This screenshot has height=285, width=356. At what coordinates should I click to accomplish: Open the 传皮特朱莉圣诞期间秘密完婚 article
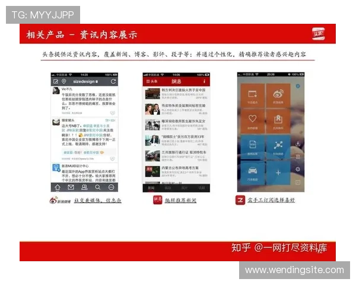[176, 109]
